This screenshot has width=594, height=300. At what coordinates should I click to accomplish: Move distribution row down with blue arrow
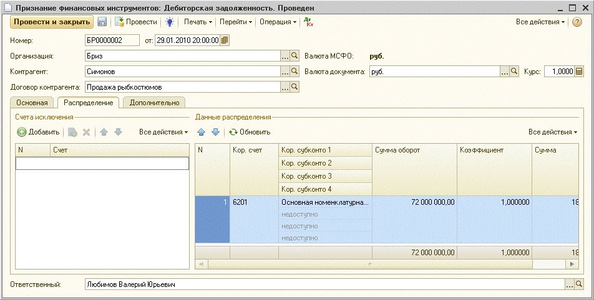215,132
